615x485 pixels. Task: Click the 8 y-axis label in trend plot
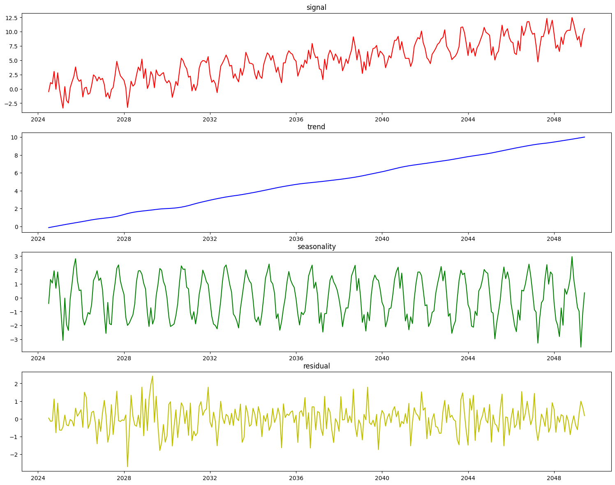pos(15,155)
